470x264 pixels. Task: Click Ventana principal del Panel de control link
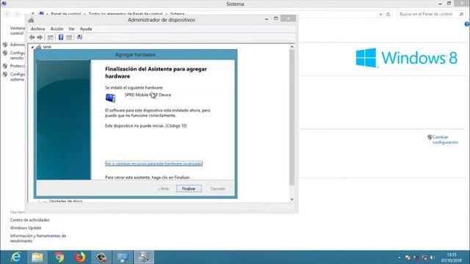pyautogui.click(x=18, y=31)
